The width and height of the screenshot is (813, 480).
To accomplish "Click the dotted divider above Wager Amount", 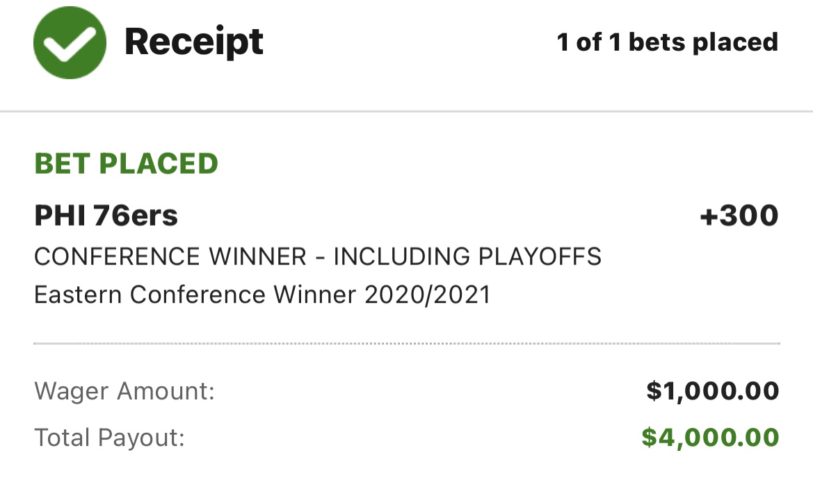I will (406, 343).
